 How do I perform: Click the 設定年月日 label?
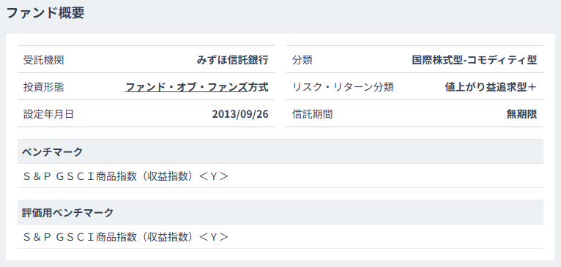[48, 114]
